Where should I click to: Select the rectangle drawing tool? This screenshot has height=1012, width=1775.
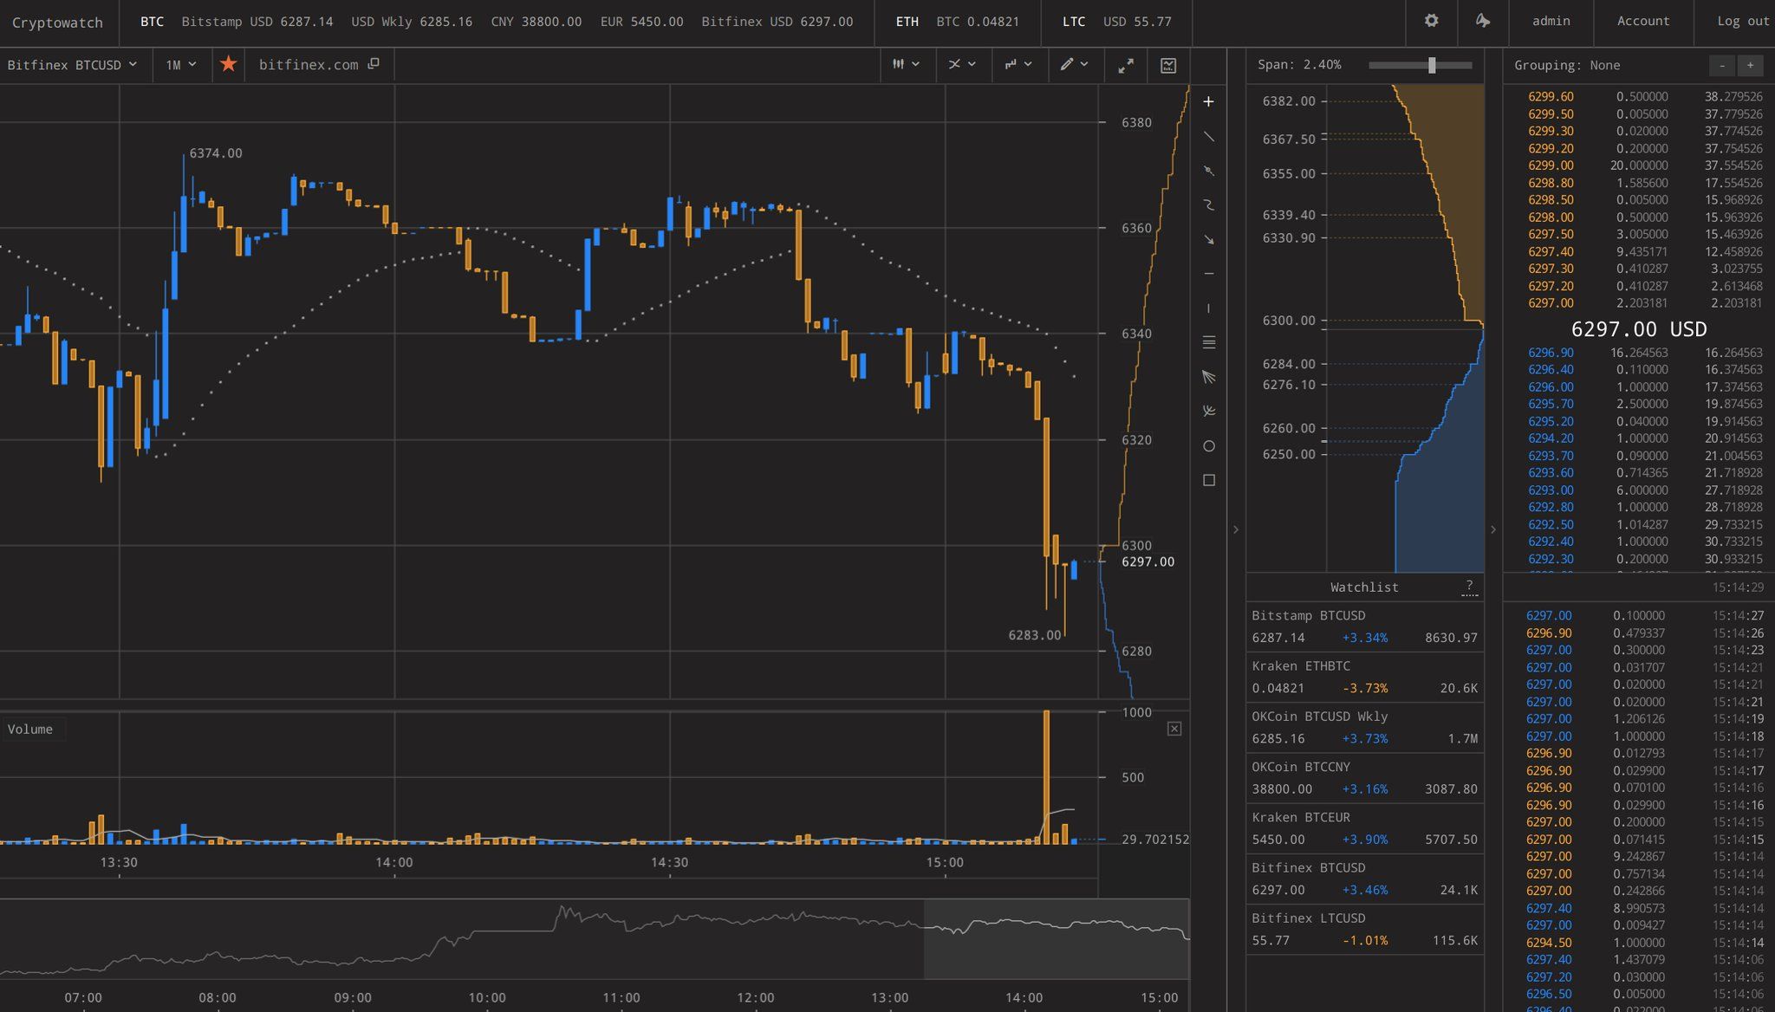coord(1209,480)
